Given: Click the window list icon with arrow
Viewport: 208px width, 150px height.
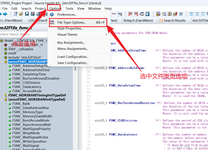Looking at the screenshot, I should (142, 14).
